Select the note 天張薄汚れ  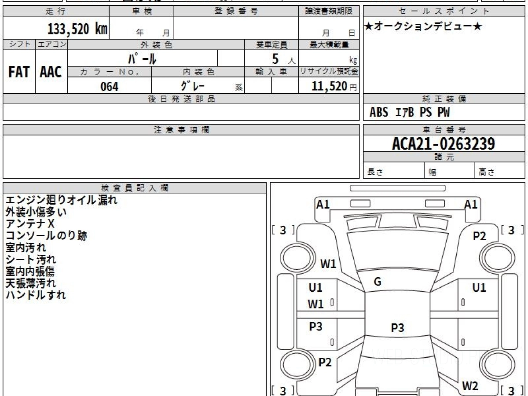point(31,283)
